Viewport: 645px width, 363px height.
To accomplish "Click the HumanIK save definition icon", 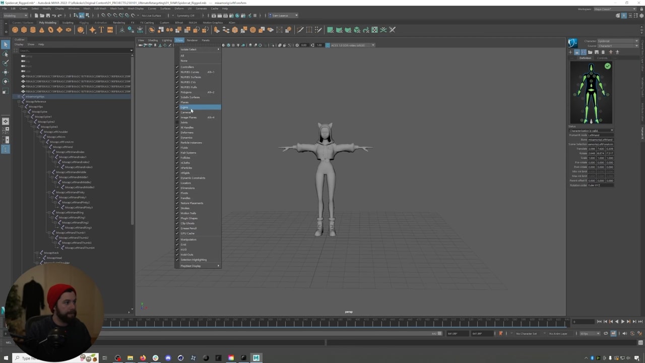I will 596,52.
